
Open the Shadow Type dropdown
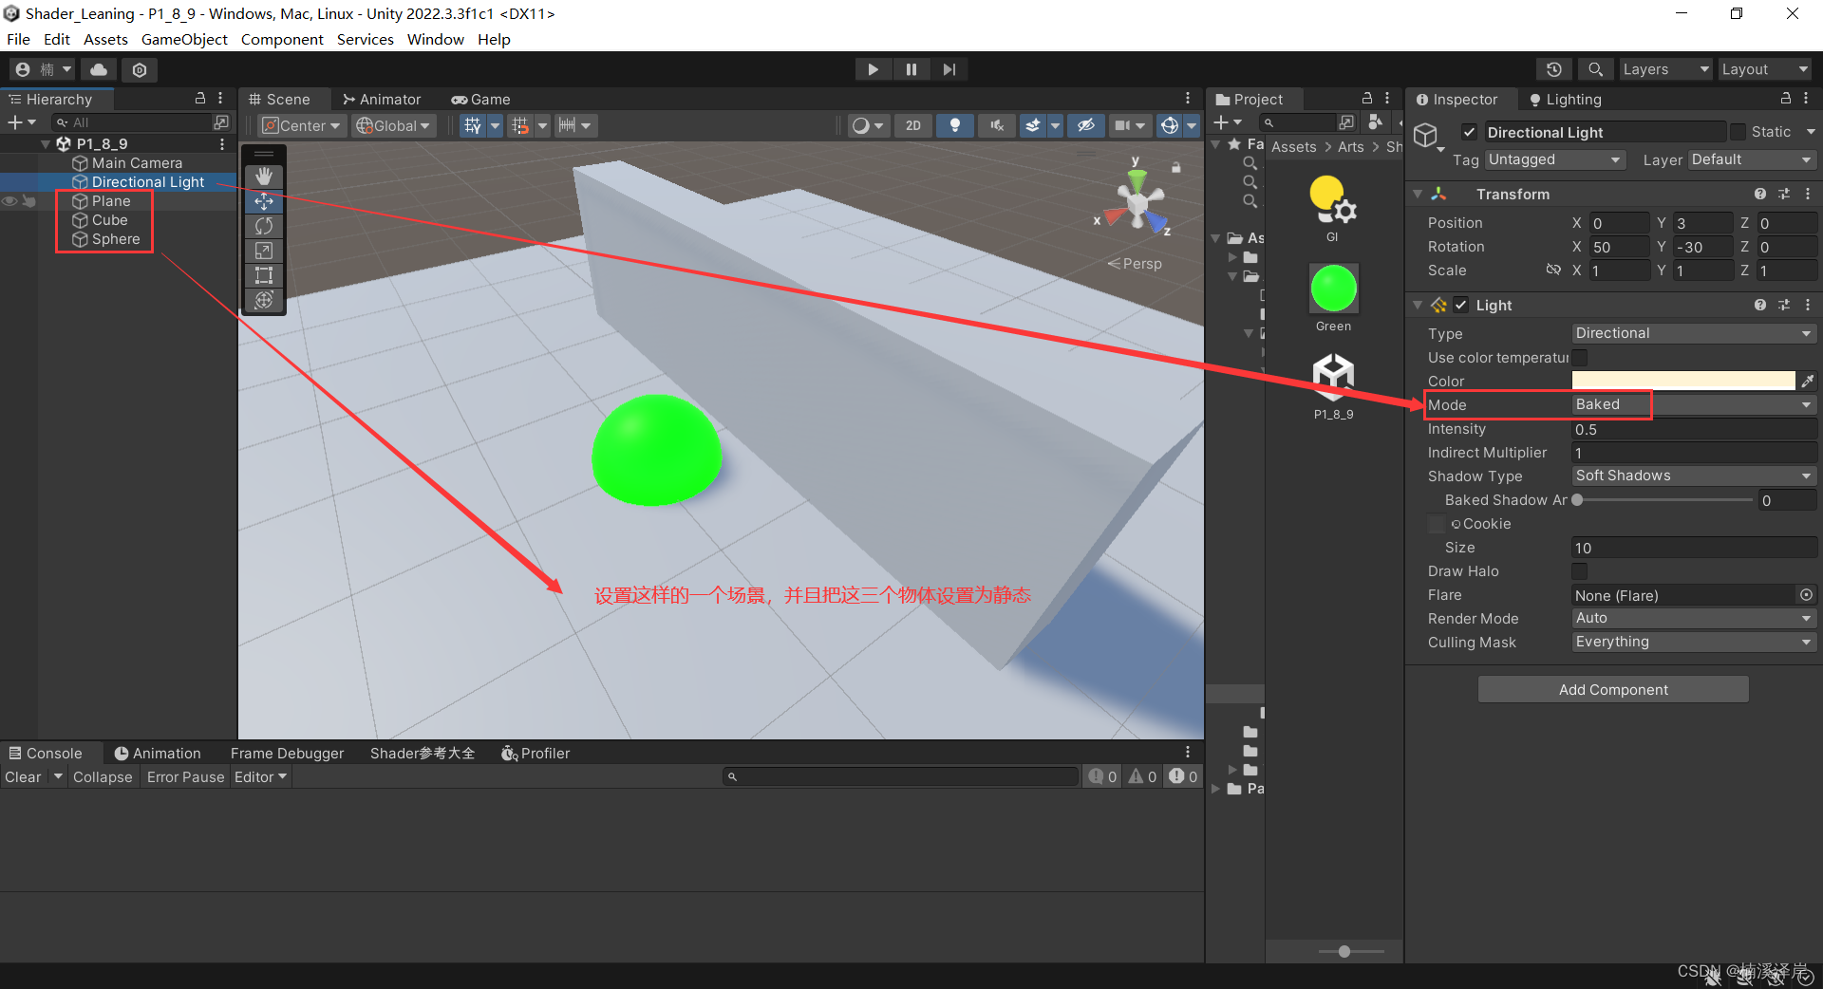[x=1693, y=476]
